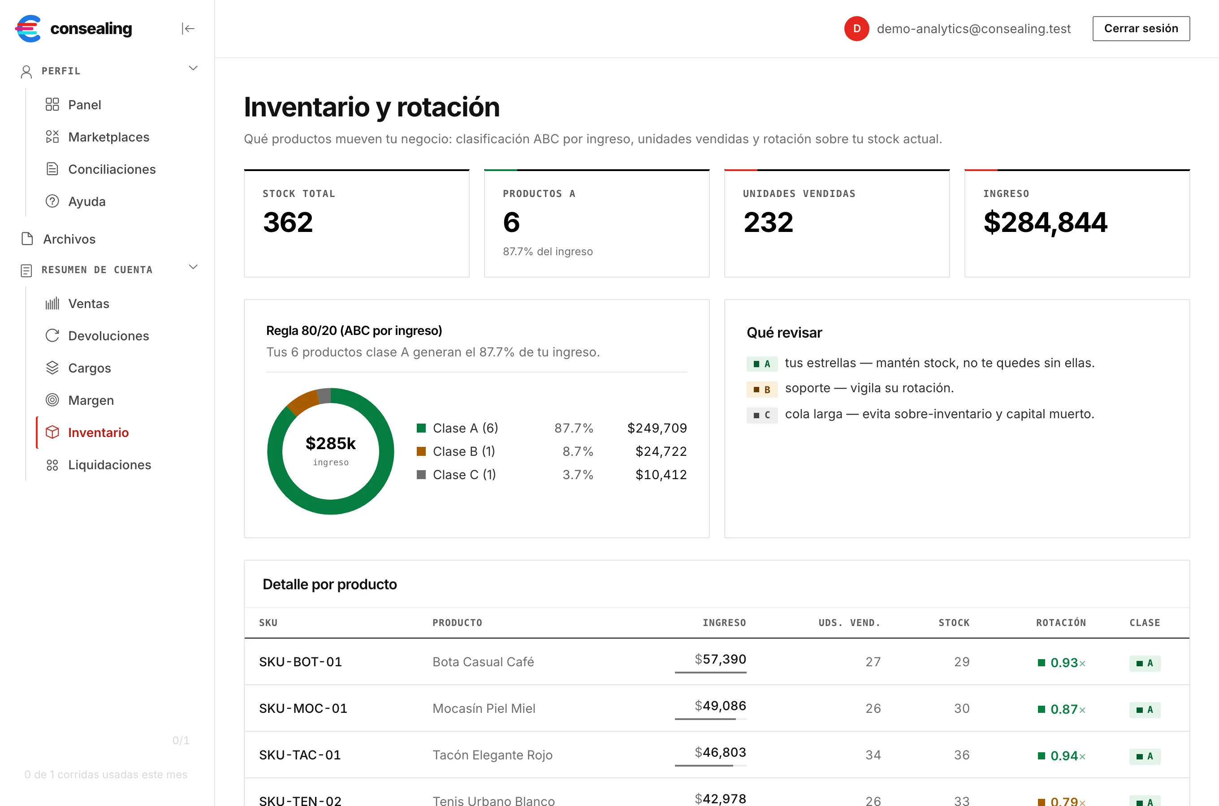The image size is (1219, 806).
Task: Click the demo-analytics email address
Action: (974, 29)
